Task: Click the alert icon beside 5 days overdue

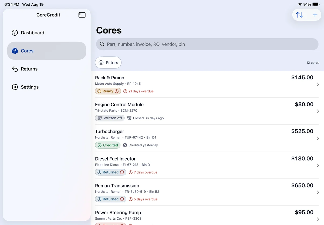Action: pyautogui.click(x=131, y=199)
